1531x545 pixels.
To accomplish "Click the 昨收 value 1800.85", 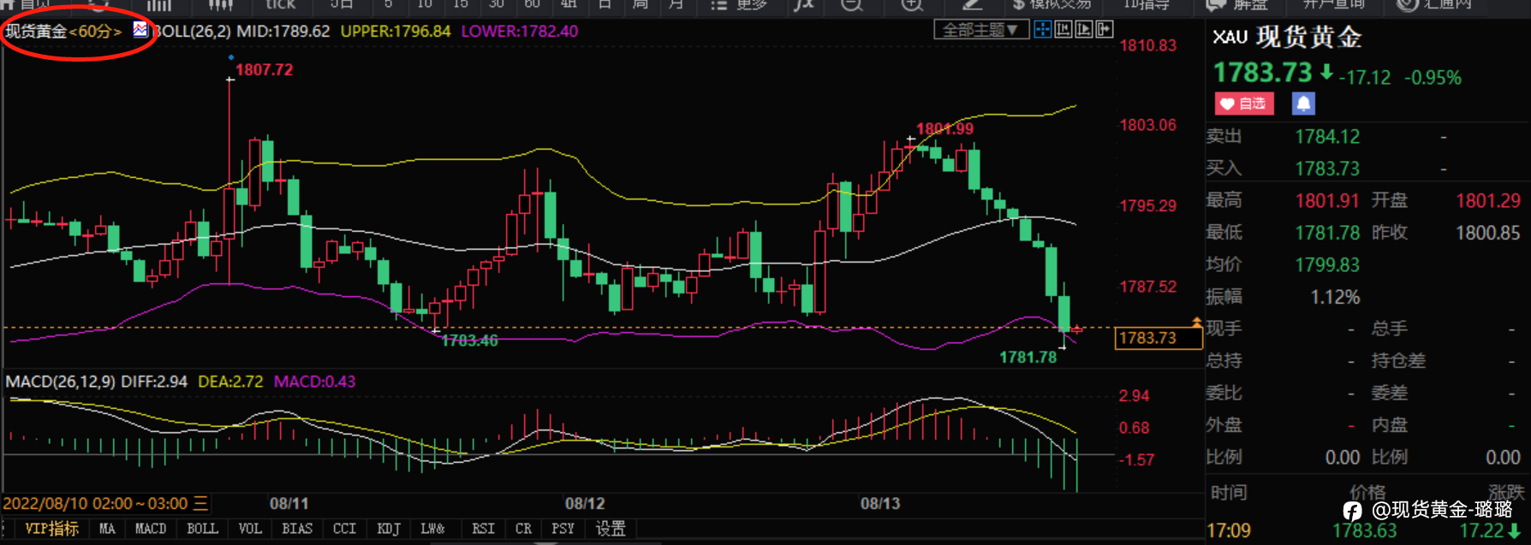I will 1488,233.
